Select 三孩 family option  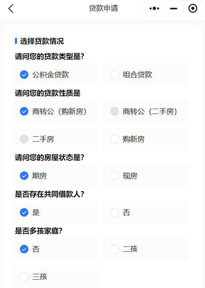point(55,277)
